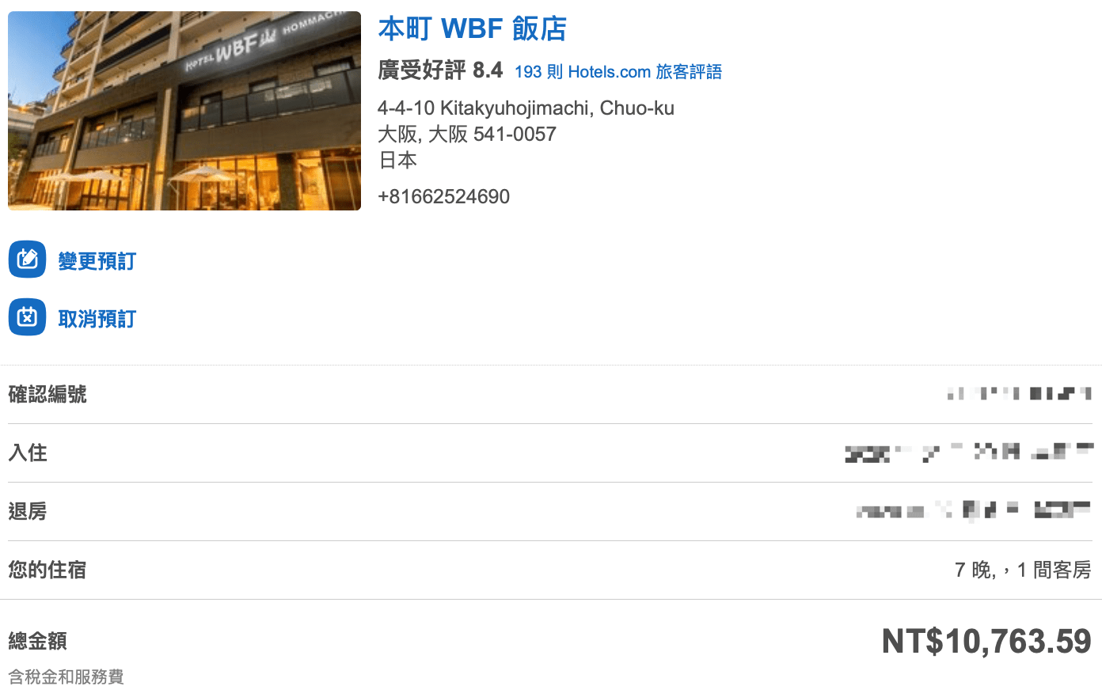Open the 取消預訂 link
This screenshot has height=697, width=1102.
[x=97, y=319]
